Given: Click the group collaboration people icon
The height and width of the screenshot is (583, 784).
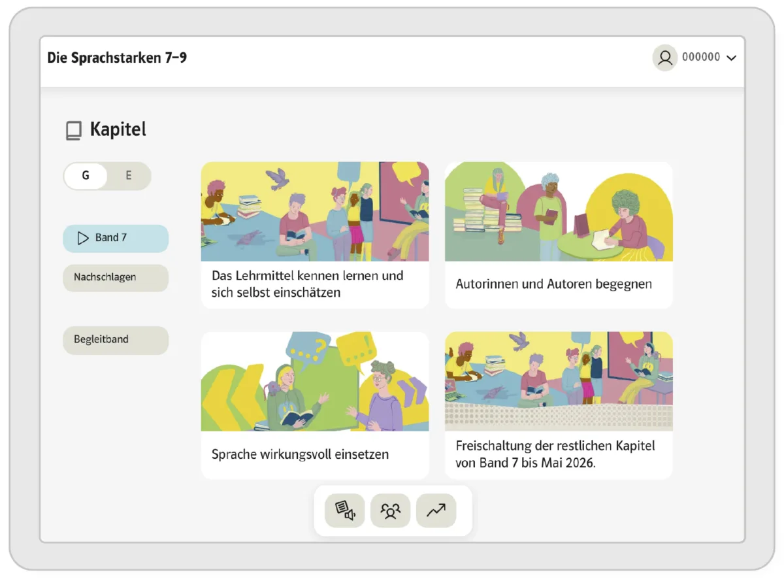Looking at the screenshot, I should click(390, 511).
